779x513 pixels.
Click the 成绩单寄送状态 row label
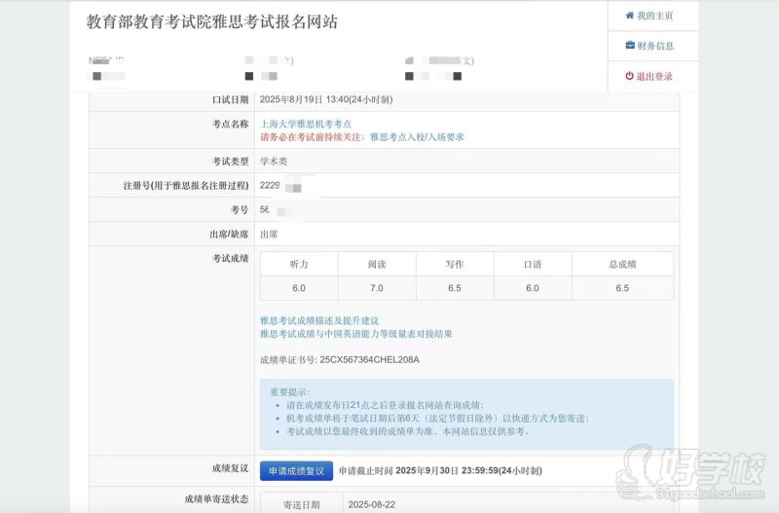pos(216,499)
